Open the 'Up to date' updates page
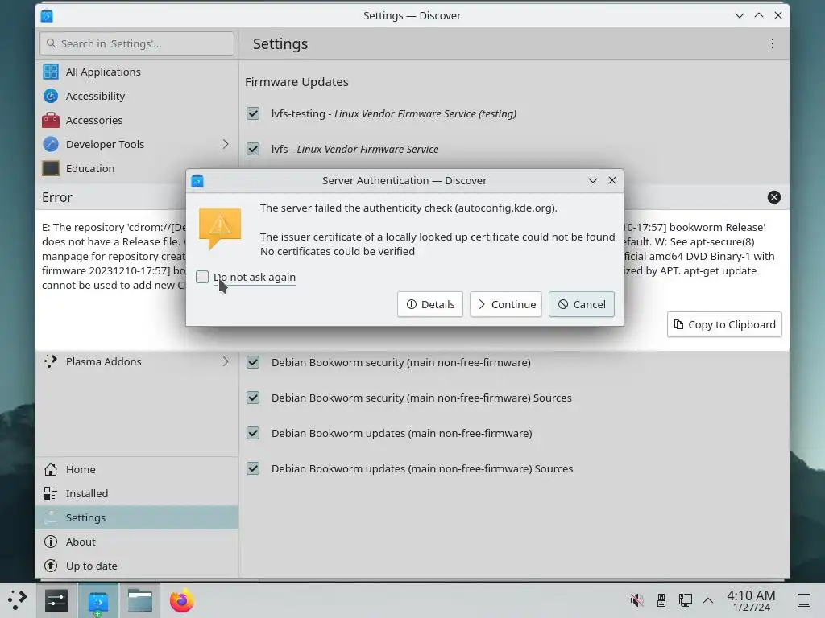 pos(137,566)
